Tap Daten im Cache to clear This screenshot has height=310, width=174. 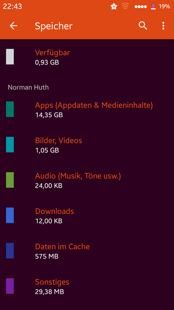pyautogui.click(x=87, y=251)
